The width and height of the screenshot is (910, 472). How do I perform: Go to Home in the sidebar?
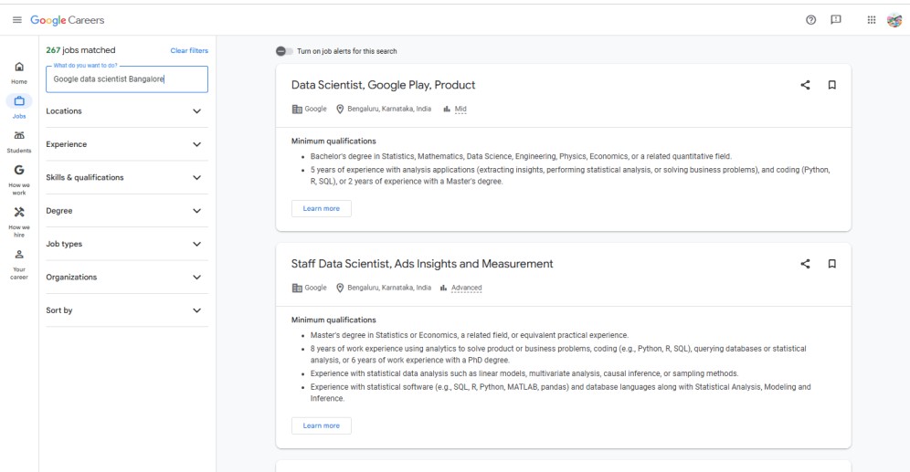pyautogui.click(x=19, y=73)
